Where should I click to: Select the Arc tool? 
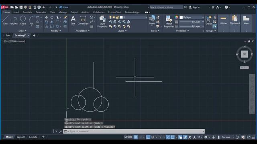pyautogui.click(x=31, y=20)
